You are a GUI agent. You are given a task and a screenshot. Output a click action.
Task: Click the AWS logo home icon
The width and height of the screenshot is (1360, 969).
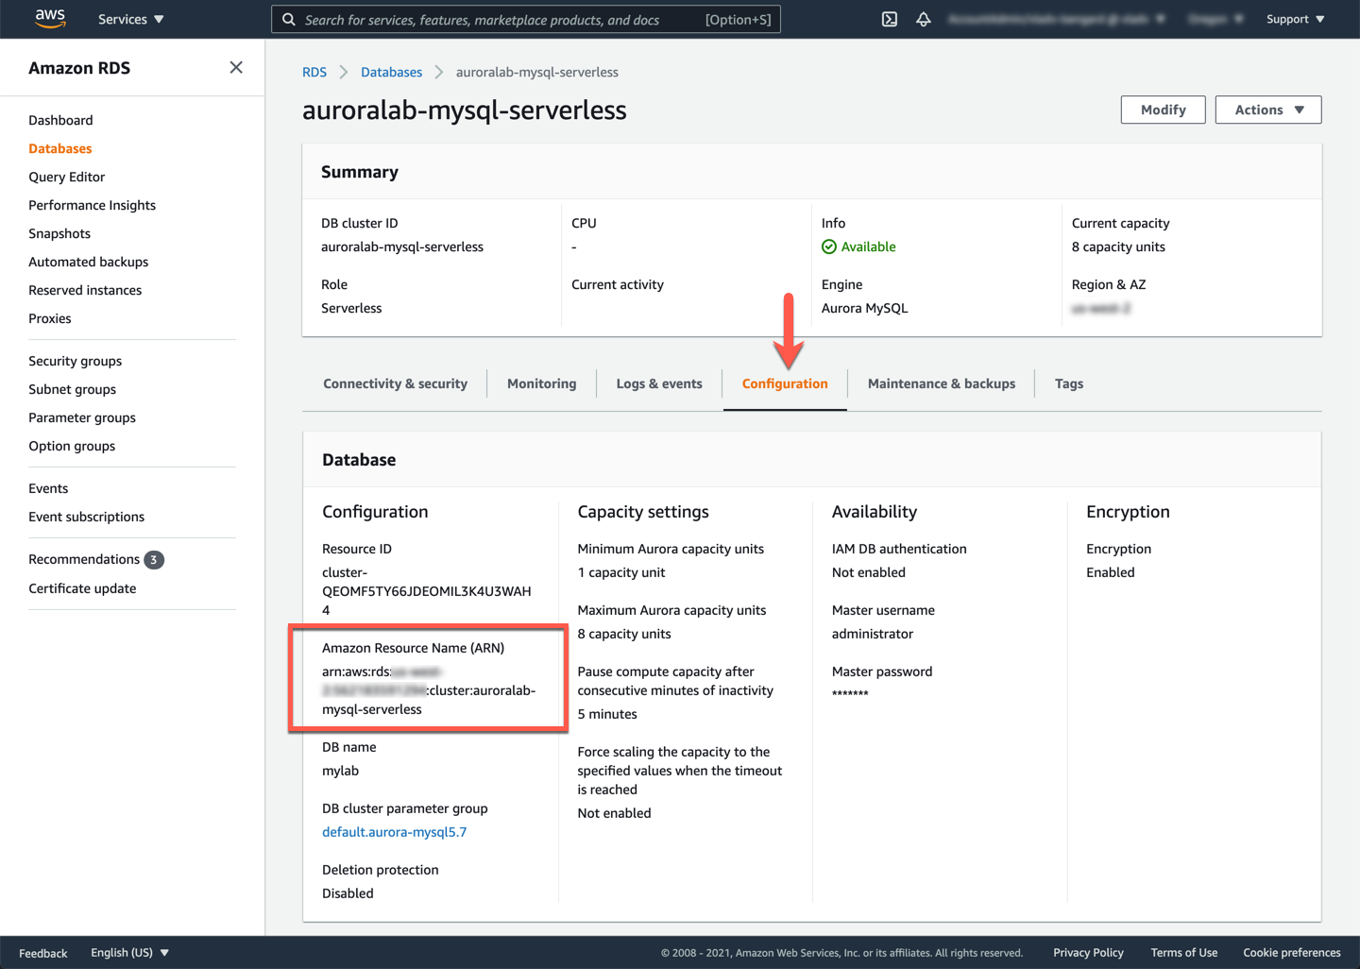pyautogui.click(x=49, y=19)
